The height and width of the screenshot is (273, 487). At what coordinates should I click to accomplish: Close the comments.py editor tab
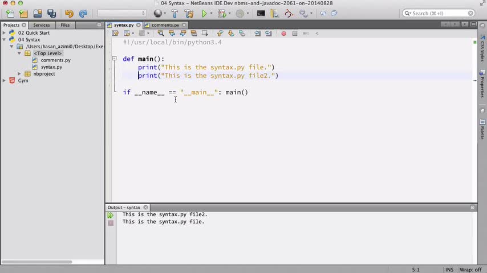point(184,25)
